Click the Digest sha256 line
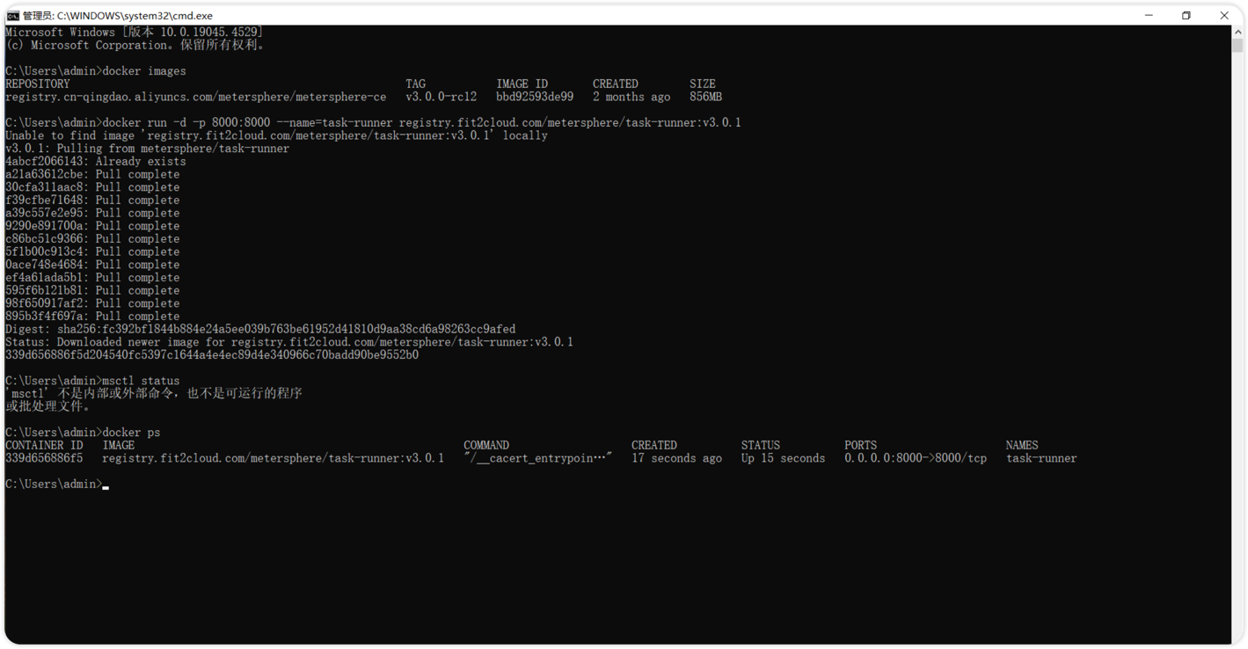 (260, 329)
